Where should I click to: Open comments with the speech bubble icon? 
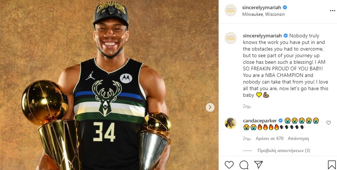point(244,165)
